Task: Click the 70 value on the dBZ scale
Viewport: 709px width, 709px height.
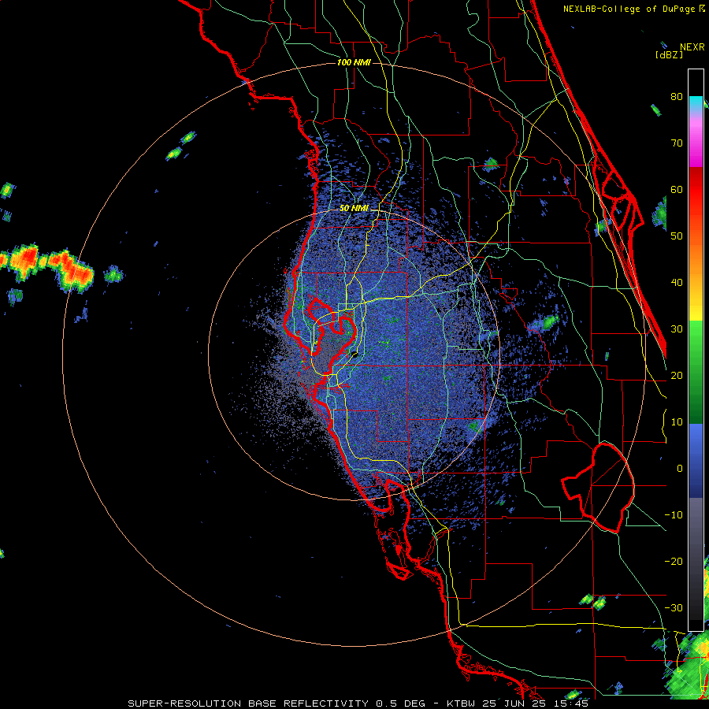Action: (x=677, y=143)
